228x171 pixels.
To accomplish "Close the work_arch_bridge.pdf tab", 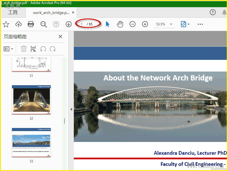I will coord(73,13).
